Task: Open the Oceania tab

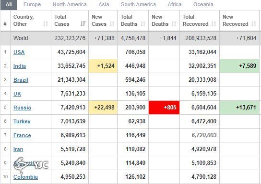Action: pos(203,4)
